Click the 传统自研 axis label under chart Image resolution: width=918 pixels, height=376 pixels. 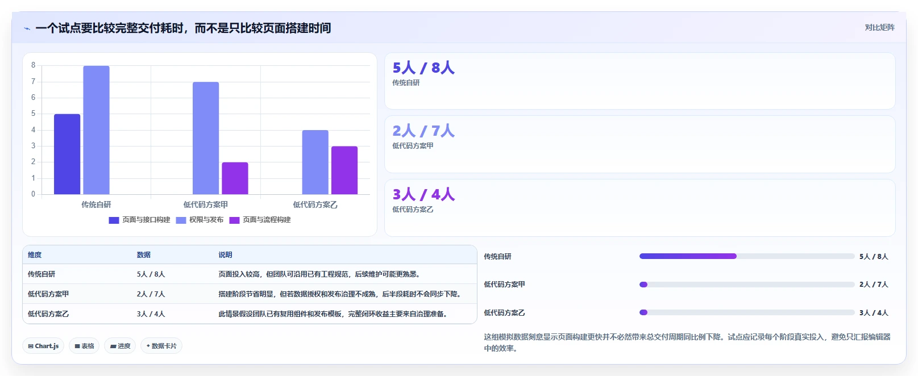tap(96, 204)
